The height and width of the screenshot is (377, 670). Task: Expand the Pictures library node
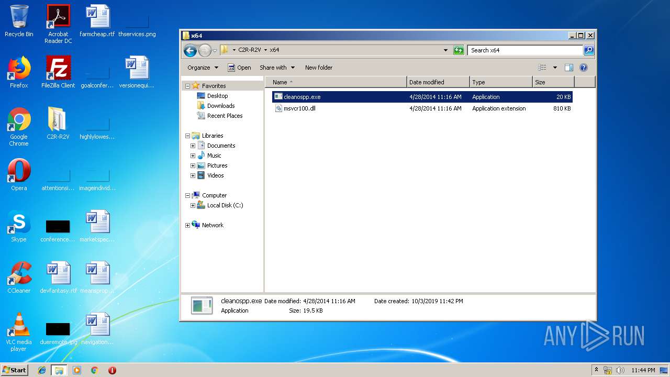(193, 166)
